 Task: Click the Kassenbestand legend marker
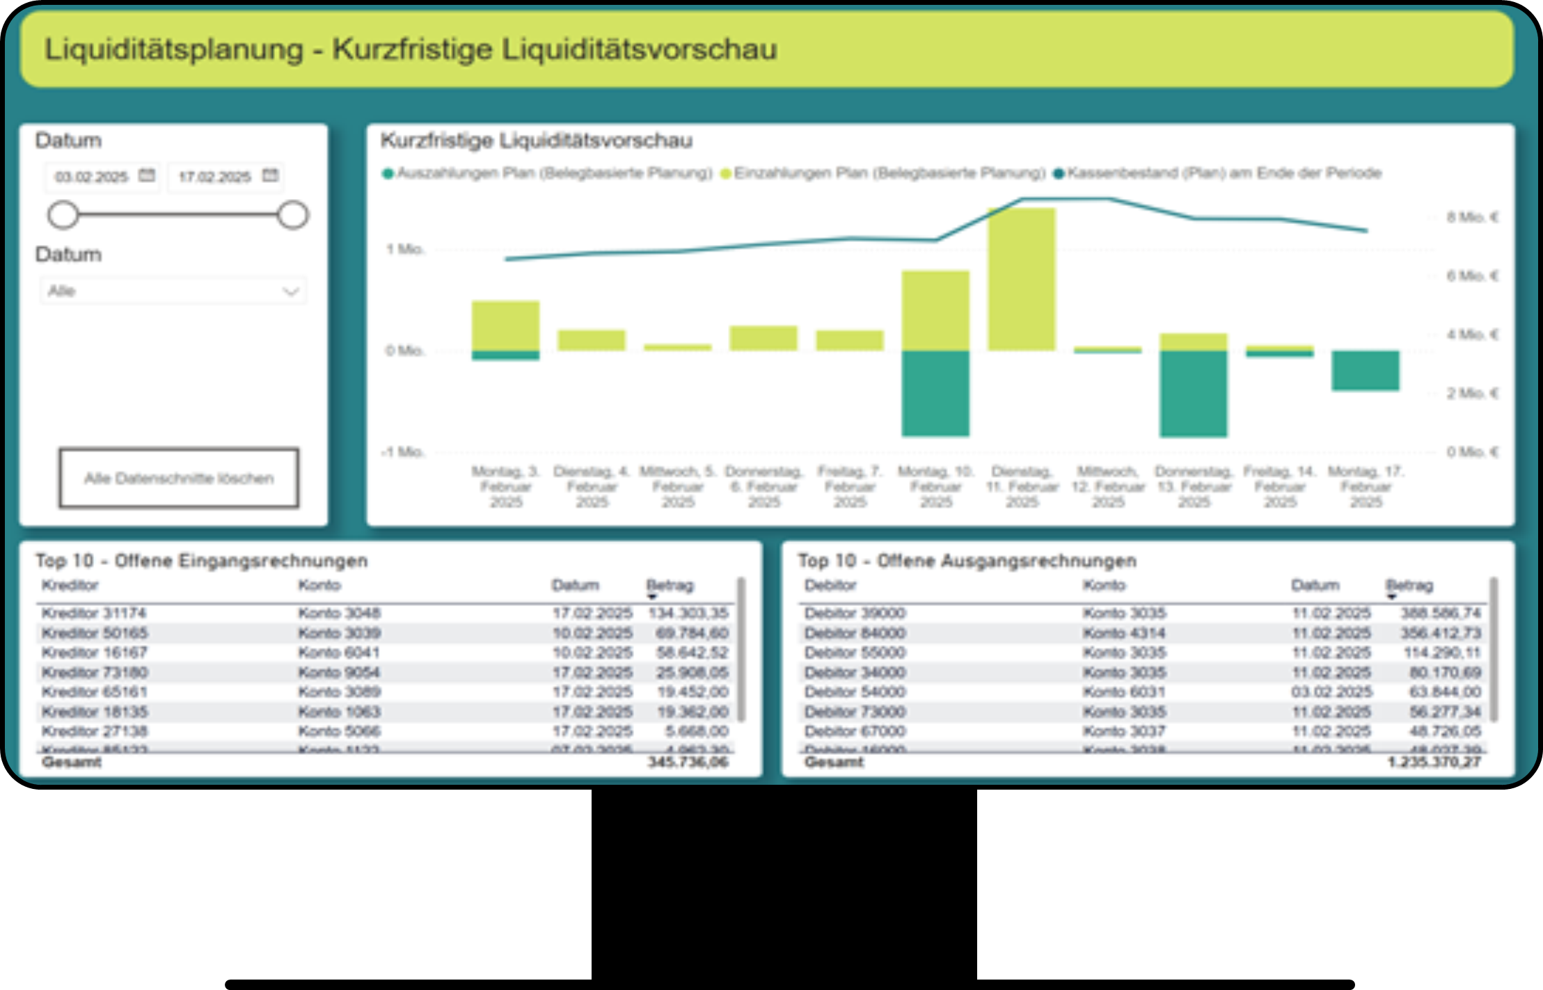1059,173
